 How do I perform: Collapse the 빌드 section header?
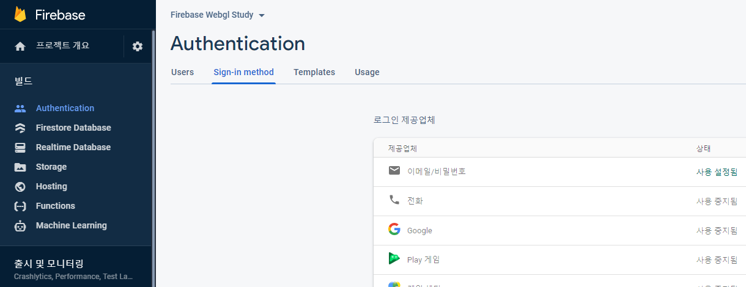(23, 81)
